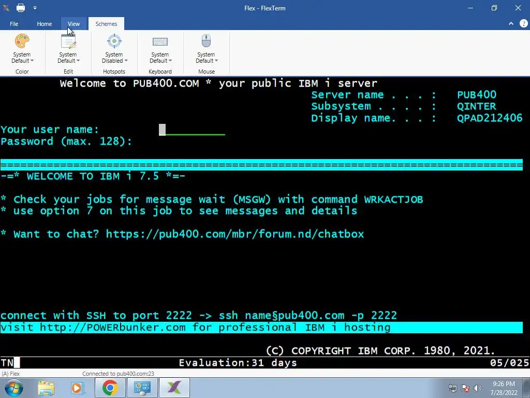This screenshot has height=398, width=530.
Task: Click the pub400.com chatbox URL text
Action: point(235,234)
